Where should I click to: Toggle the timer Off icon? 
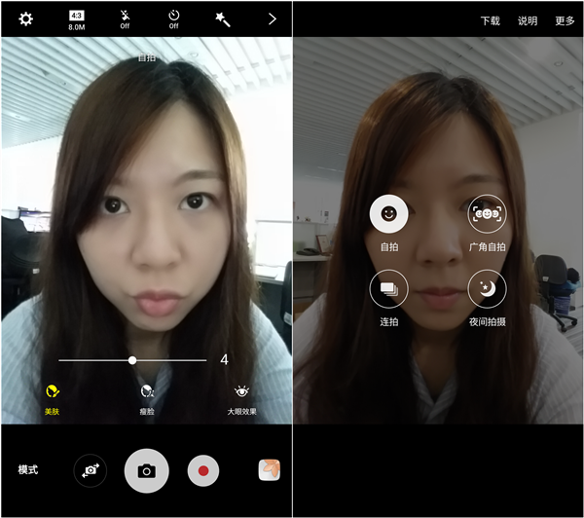coord(173,19)
